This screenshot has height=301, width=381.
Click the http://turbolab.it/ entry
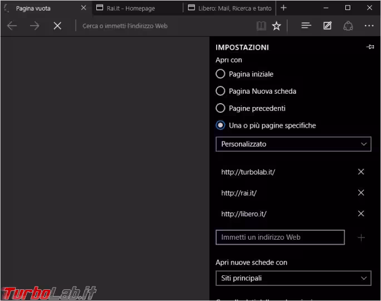coord(248,172)
